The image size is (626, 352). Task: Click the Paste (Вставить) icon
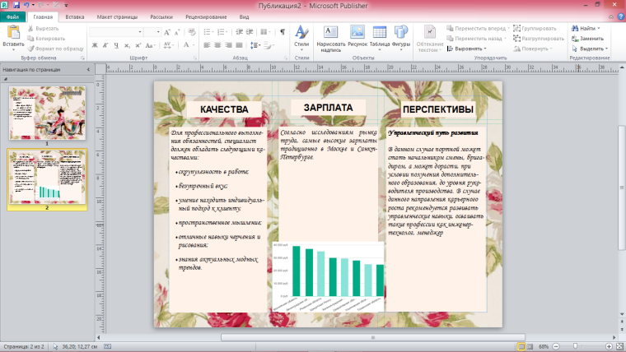[x=13, y=33]
